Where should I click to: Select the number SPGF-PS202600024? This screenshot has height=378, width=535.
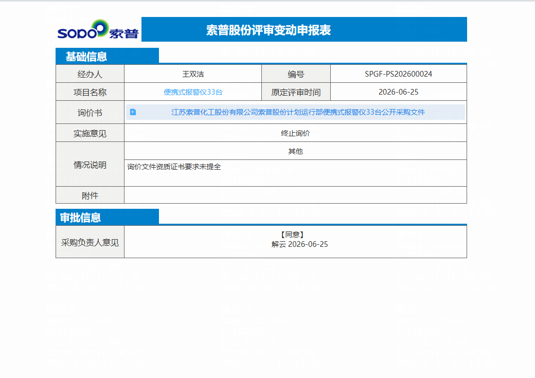click(x=398, y=74)
